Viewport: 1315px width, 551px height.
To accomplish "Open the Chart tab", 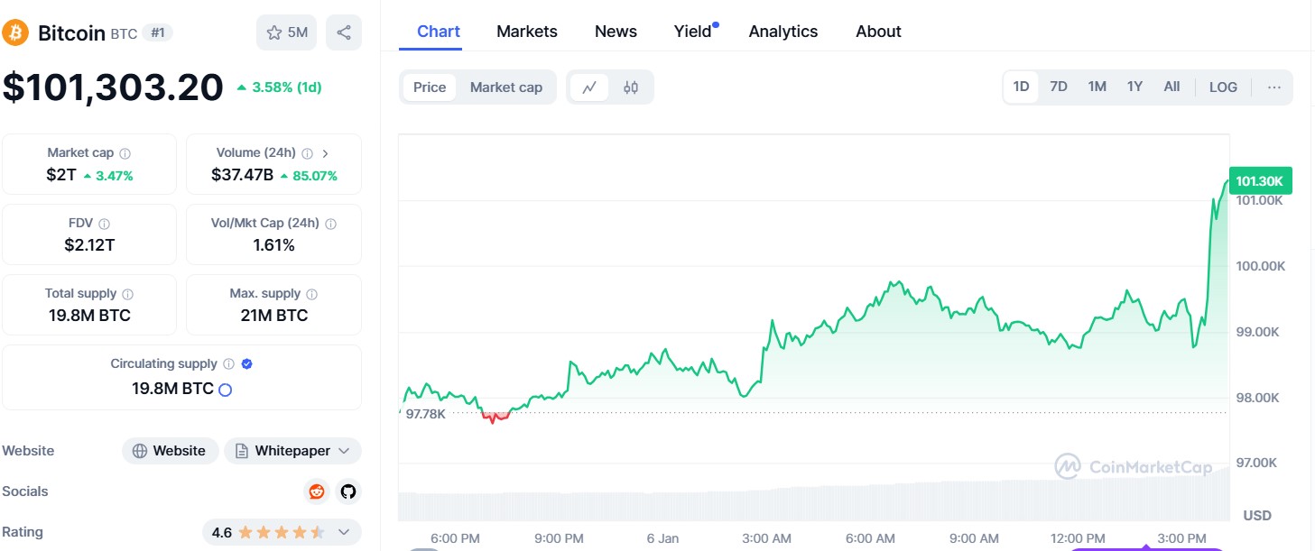I will point(439,32).
